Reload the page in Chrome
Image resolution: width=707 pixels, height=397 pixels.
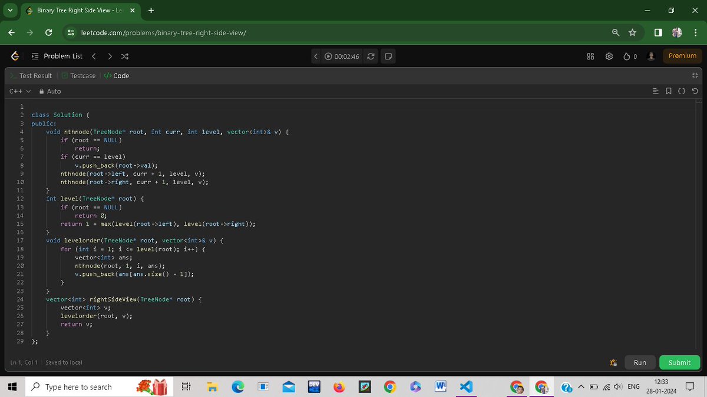coord(49,32)
